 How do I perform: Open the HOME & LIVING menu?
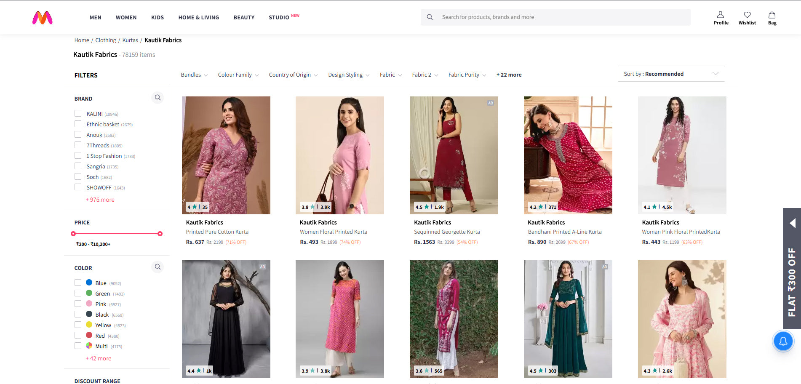[198, 18]
